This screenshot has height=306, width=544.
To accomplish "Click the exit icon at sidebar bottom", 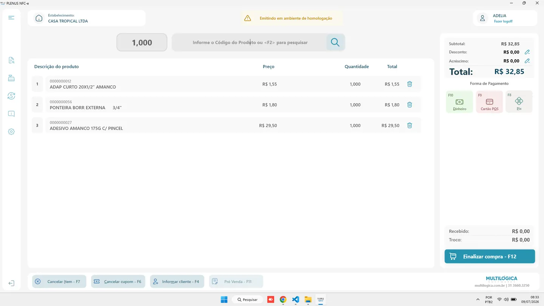I will [11, 283].
